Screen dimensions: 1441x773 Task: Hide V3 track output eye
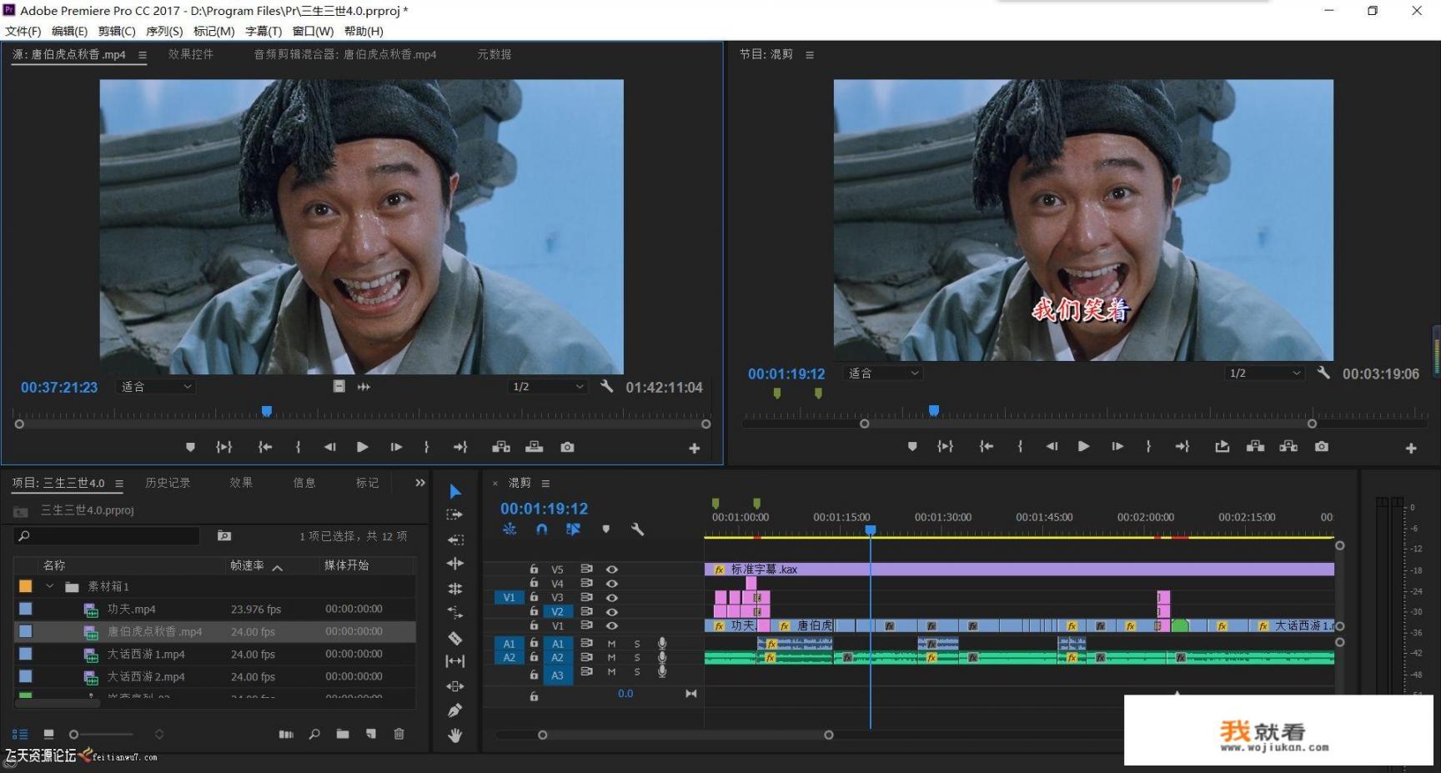(x=611, y=598)
